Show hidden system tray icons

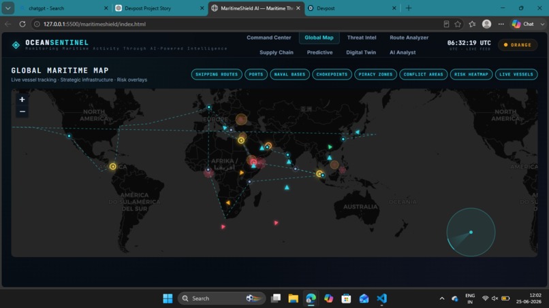click(x=442, y=298)
